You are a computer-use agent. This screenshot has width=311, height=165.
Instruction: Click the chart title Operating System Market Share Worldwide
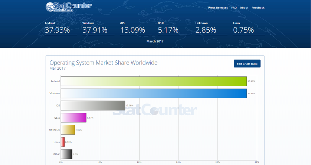point(103,63)
